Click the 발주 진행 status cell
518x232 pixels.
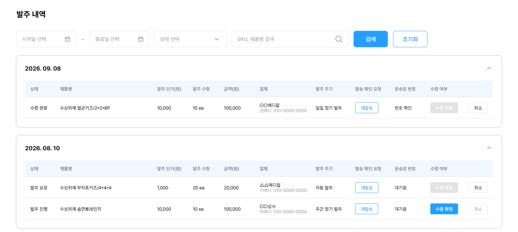(x=39, y=209)
